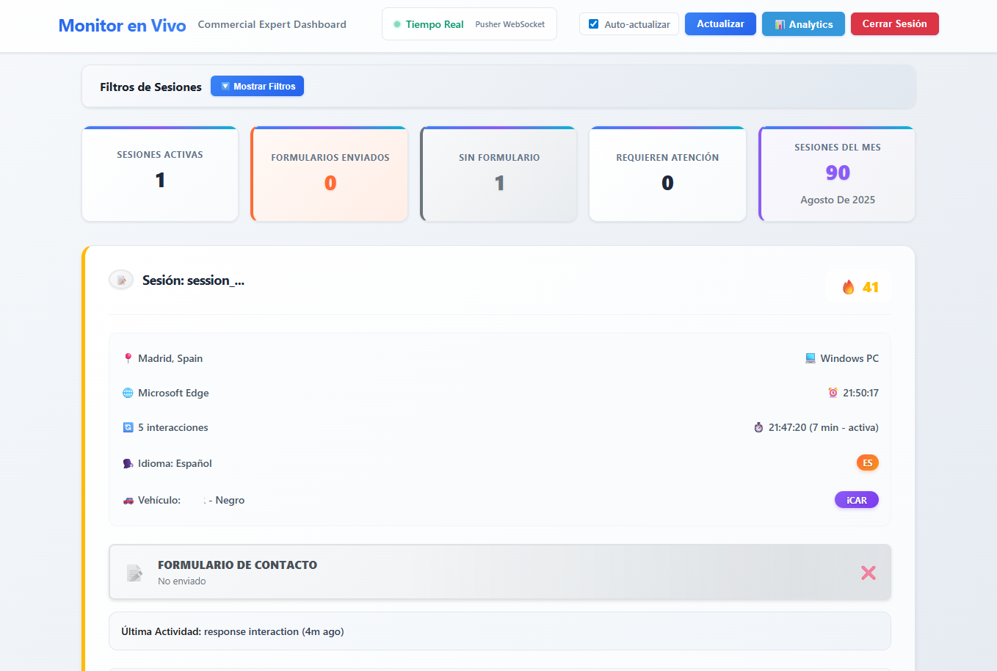Viewport: 997px width, 671px height.
Task: Click the iCAR badge
Action: click(x=856, y=500)
